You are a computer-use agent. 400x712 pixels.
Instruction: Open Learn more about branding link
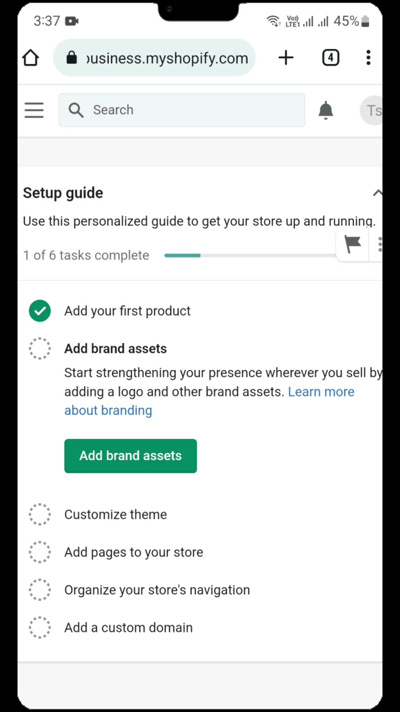210,401
